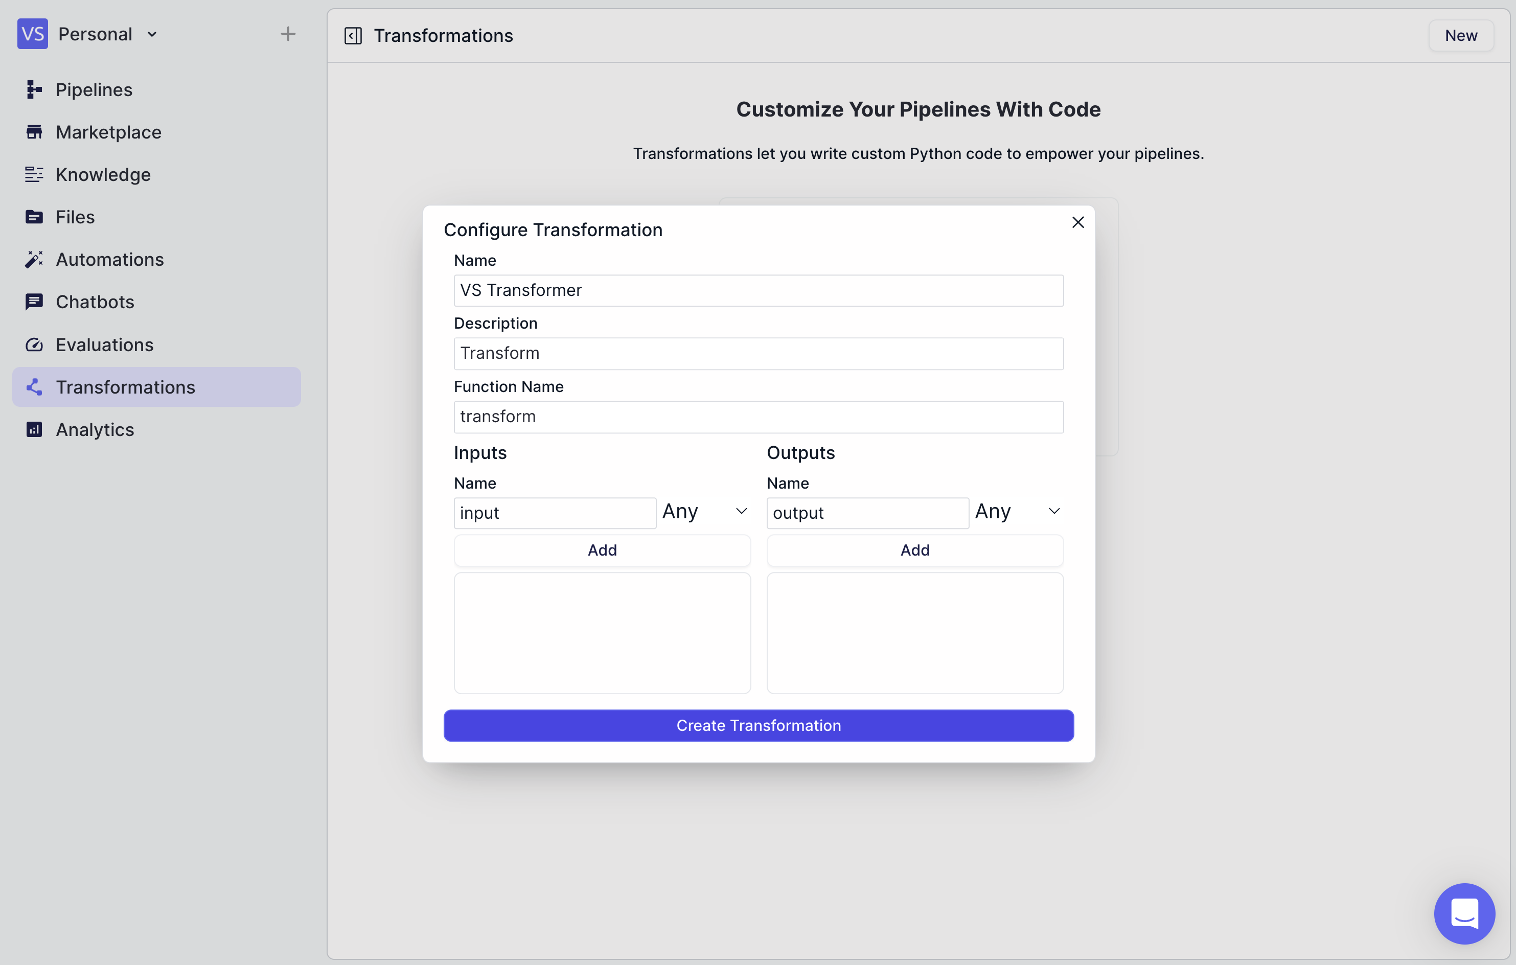The width and height of the screenshot is (1516, 965).
Task: Close the Configure Transformation dialog
Action: [1078, 222]
